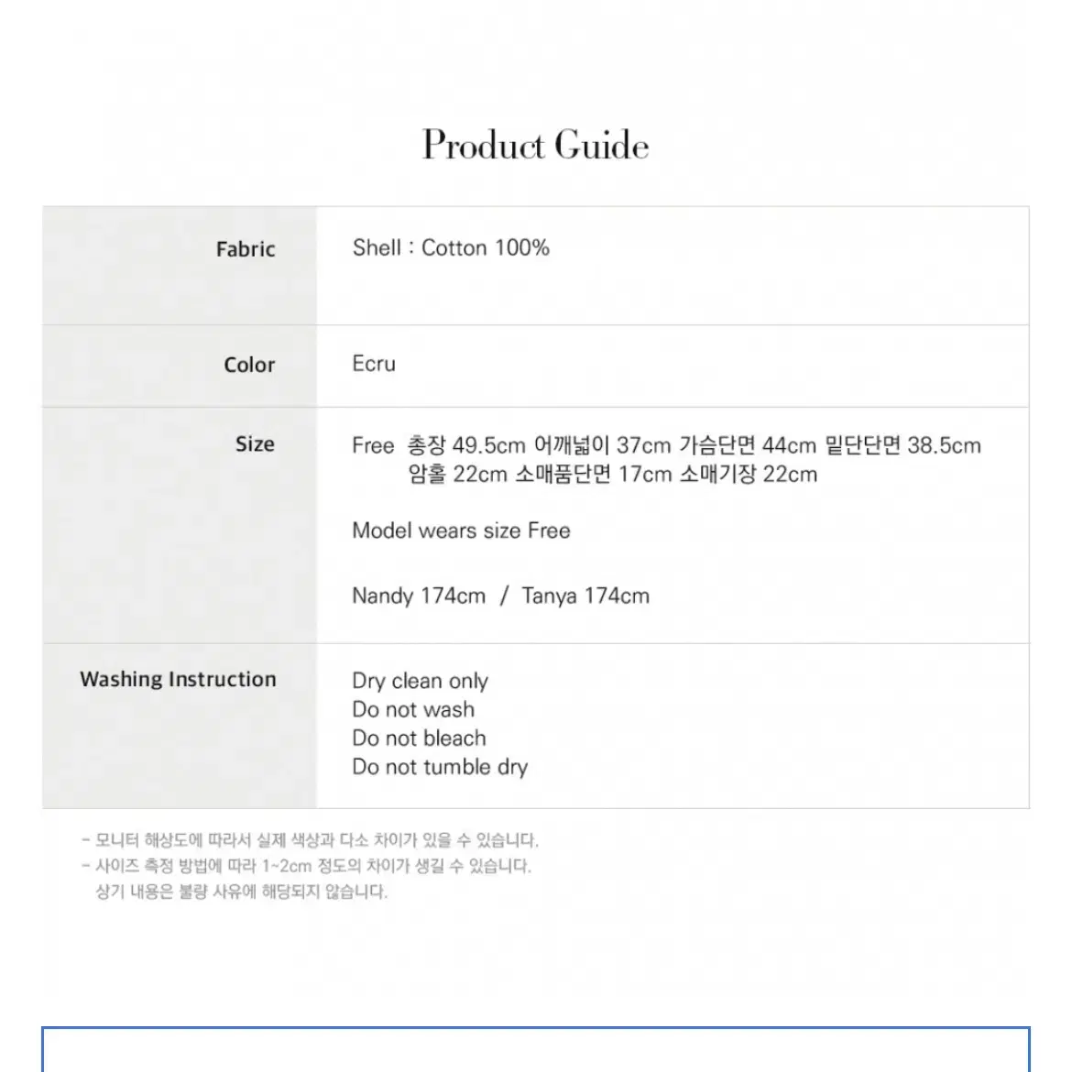This screenshot has height=1072, width=1072.
Task: Click Do not bleach instruction
Action: click(419, 738)
